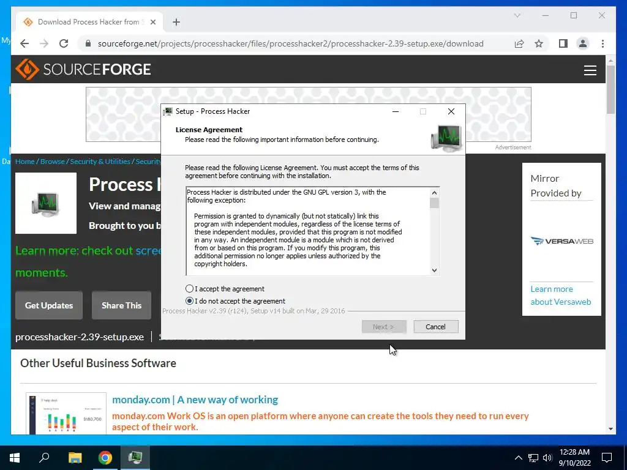This screenshot has height=470, width=627.
Task: Reload the SourceForge page
Action: tap(64, 43)
